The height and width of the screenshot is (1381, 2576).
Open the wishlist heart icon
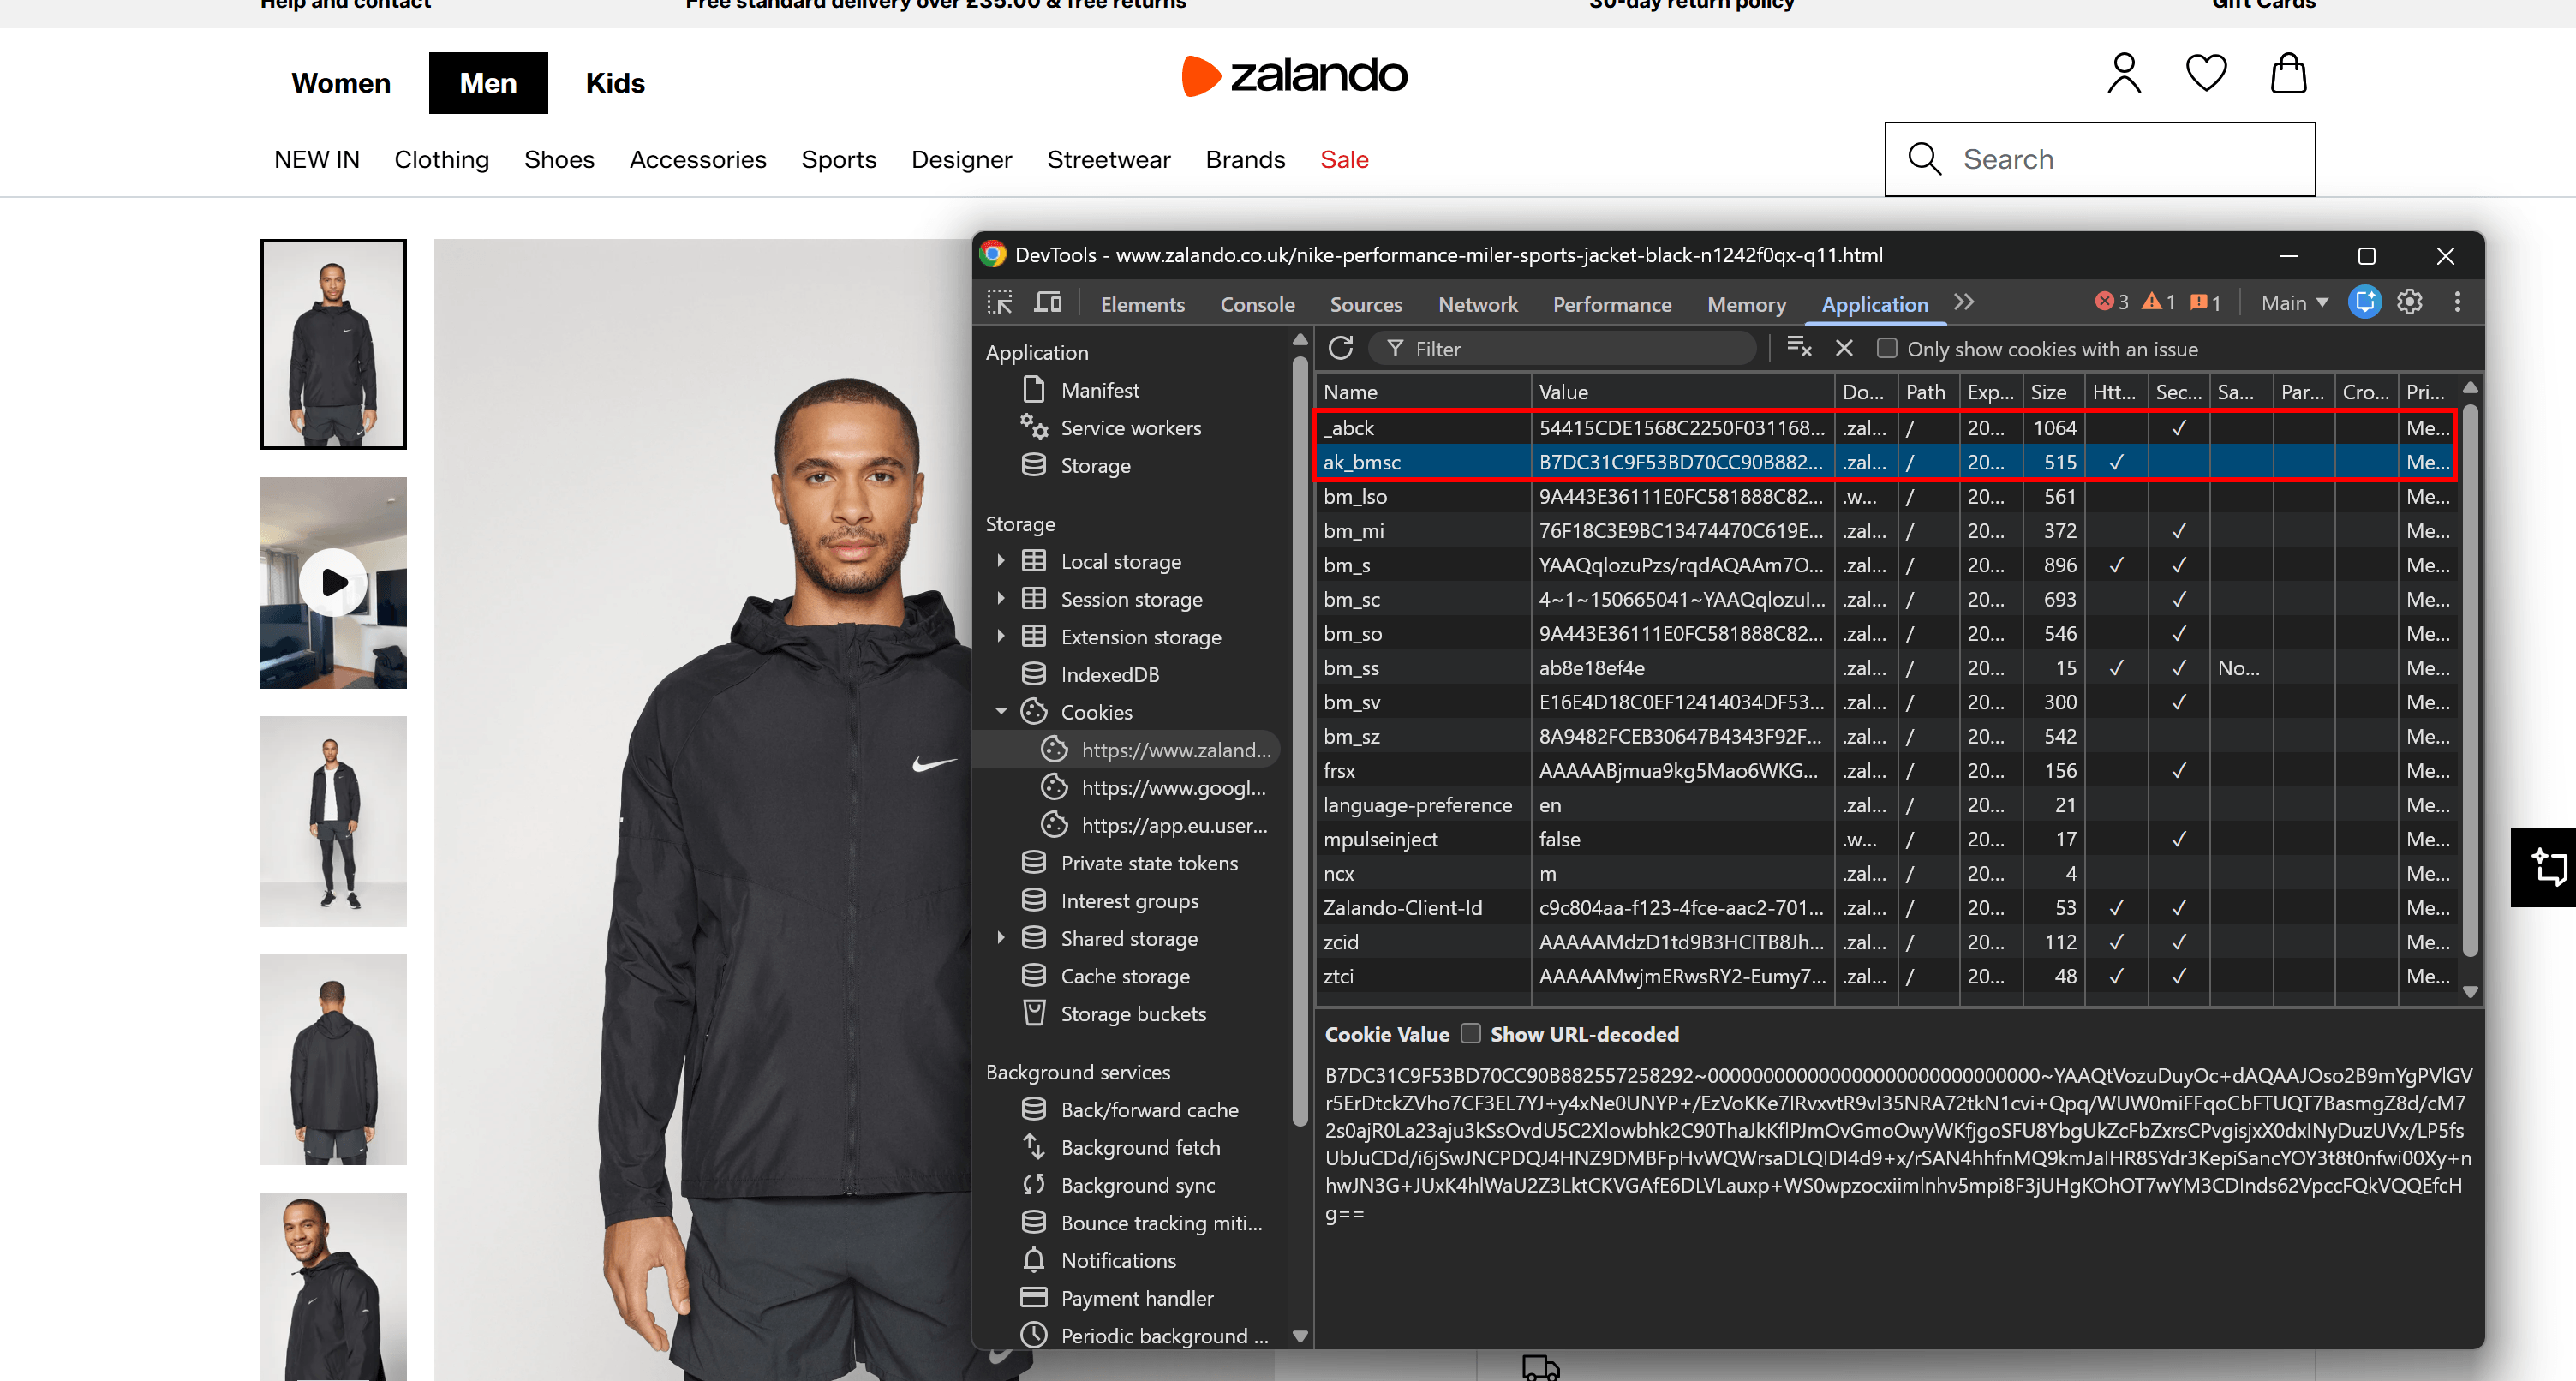(2206, 73)
